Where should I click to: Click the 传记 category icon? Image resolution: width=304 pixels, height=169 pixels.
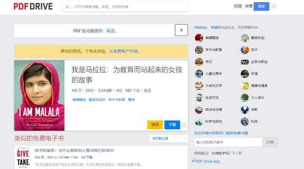coord(199,62)
